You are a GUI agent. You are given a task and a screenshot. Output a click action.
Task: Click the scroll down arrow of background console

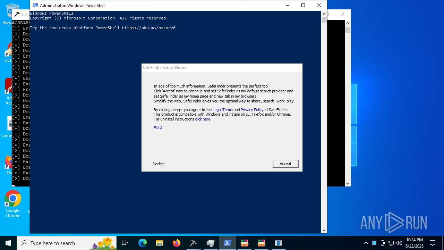(348, 184)
